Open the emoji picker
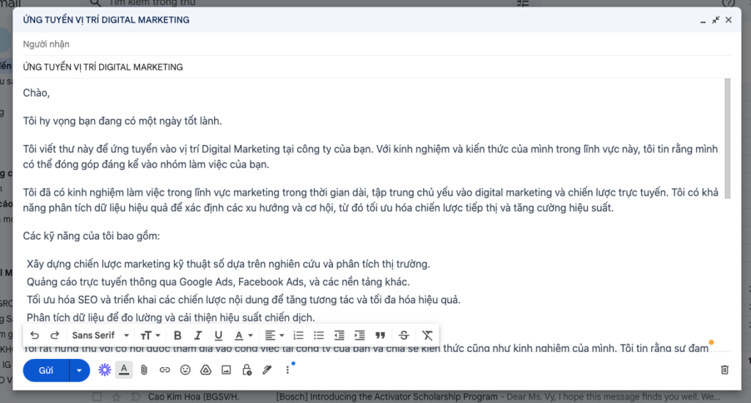751x403 pixels. [x=186, y=370]
